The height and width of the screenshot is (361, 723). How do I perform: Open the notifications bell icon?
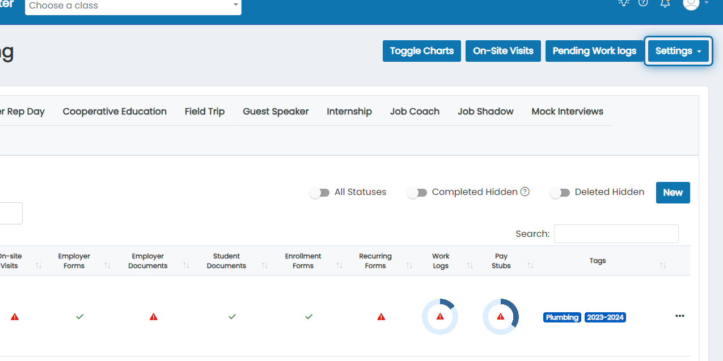click(x=665, y=3)
